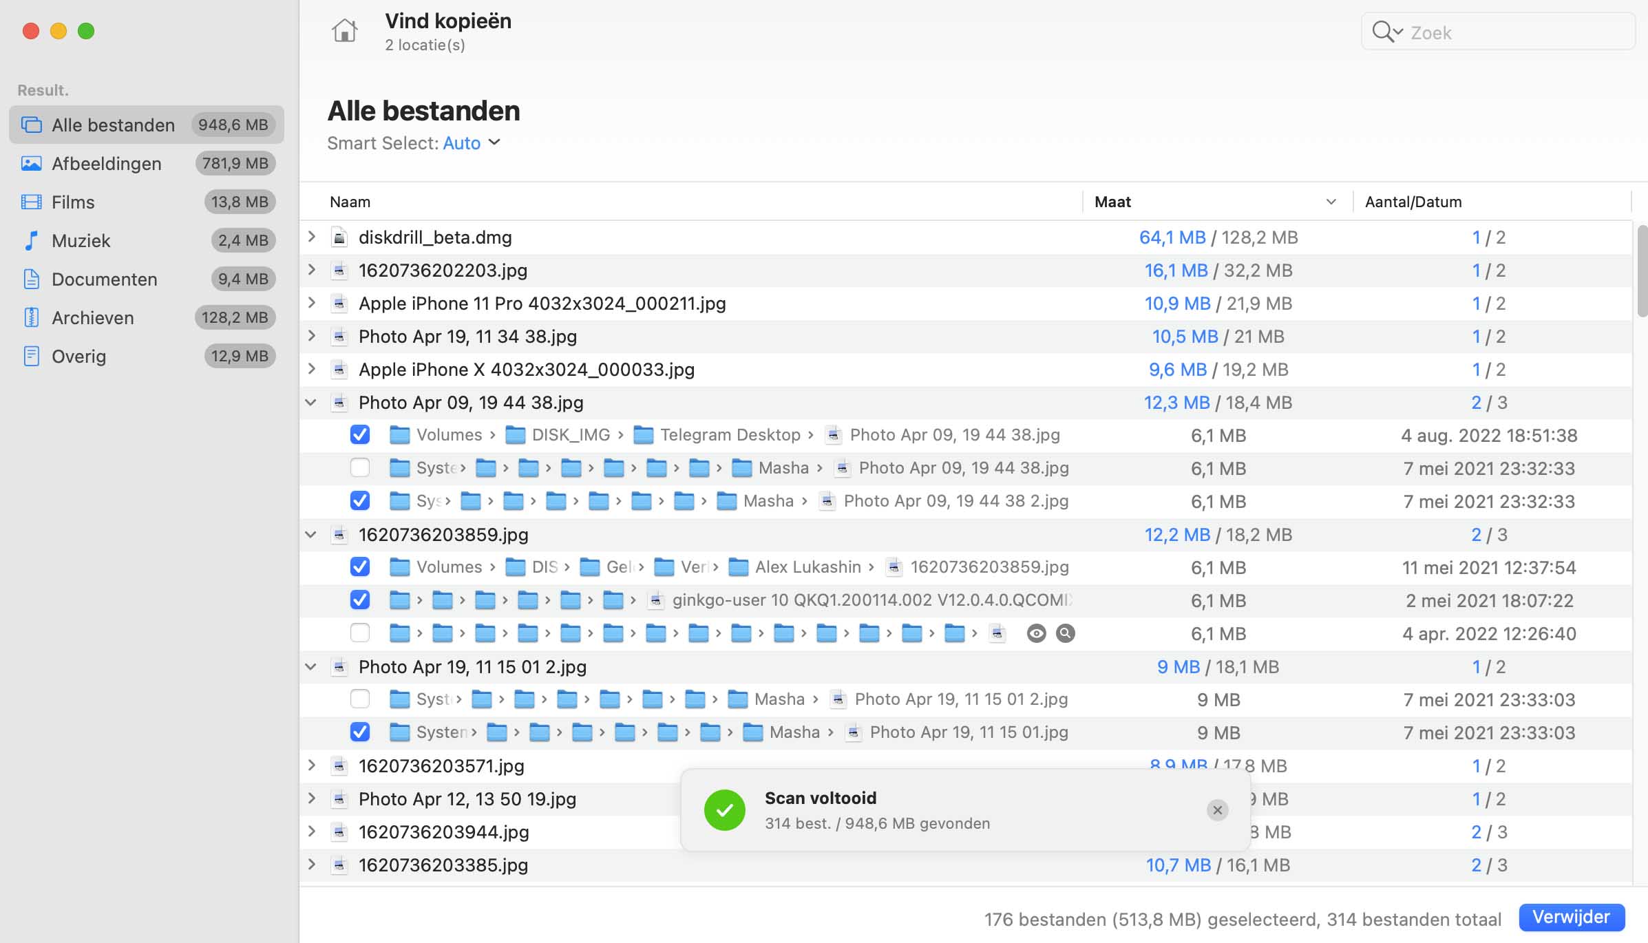This screenshot has height=943, width=1648.
Task: Open the Muziek category
Action: (x=81, y=241)
